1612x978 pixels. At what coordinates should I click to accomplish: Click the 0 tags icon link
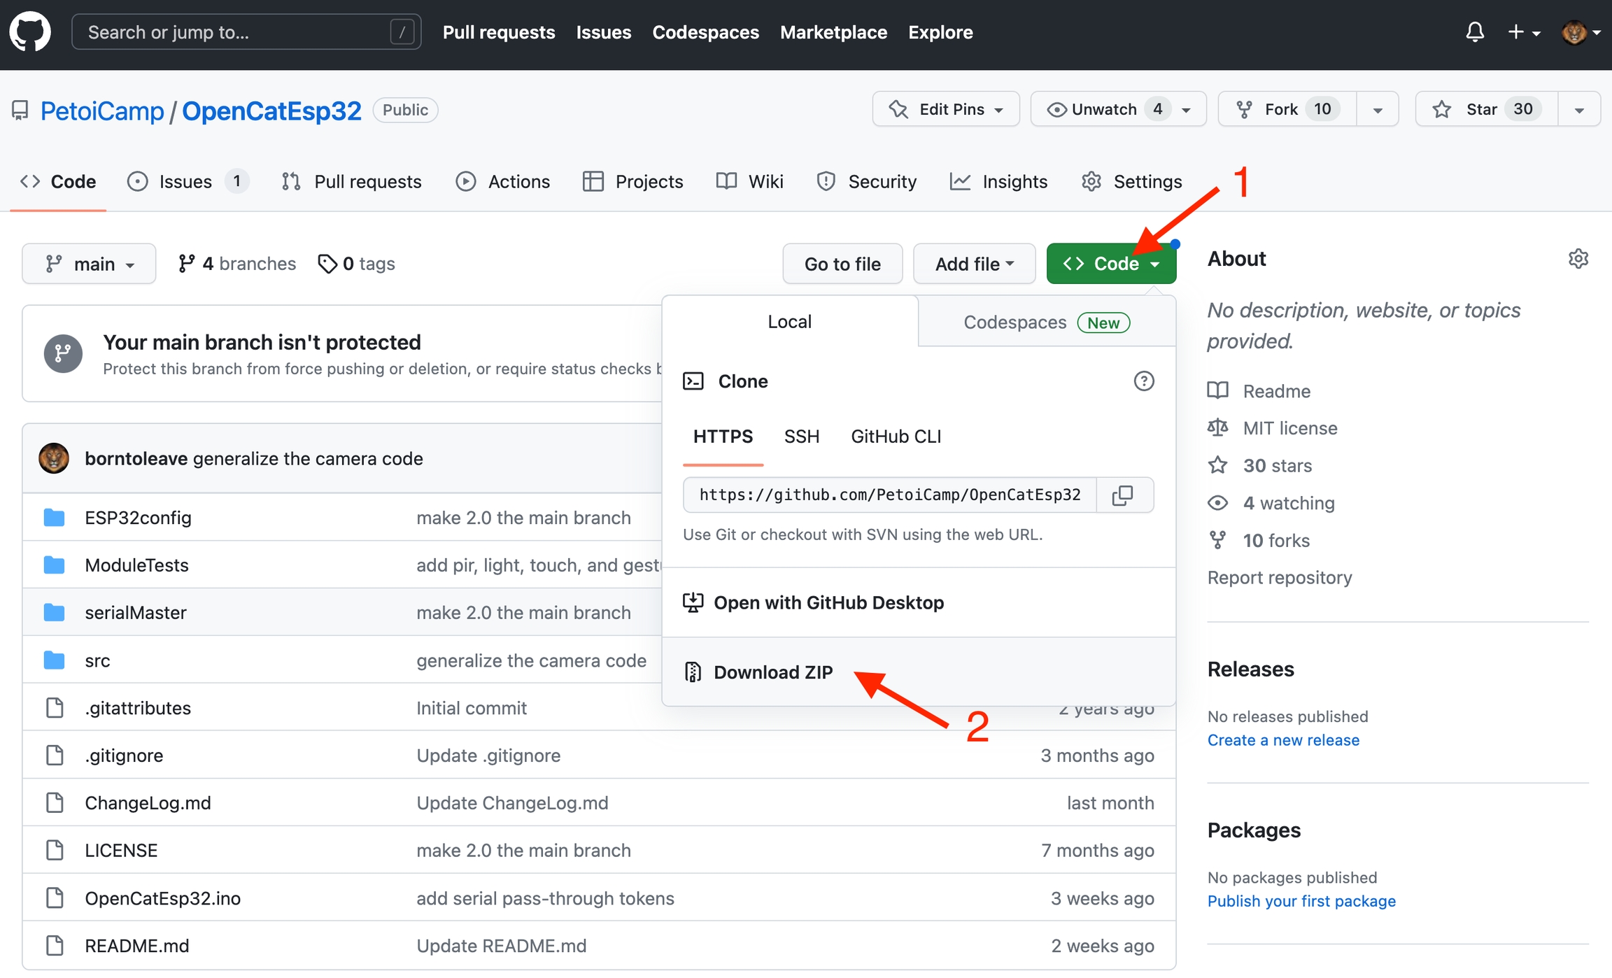pos(356,264)
